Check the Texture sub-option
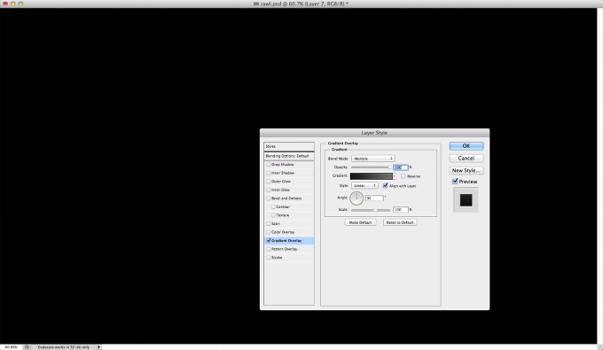Screen dimensions: 603x350 273,215
